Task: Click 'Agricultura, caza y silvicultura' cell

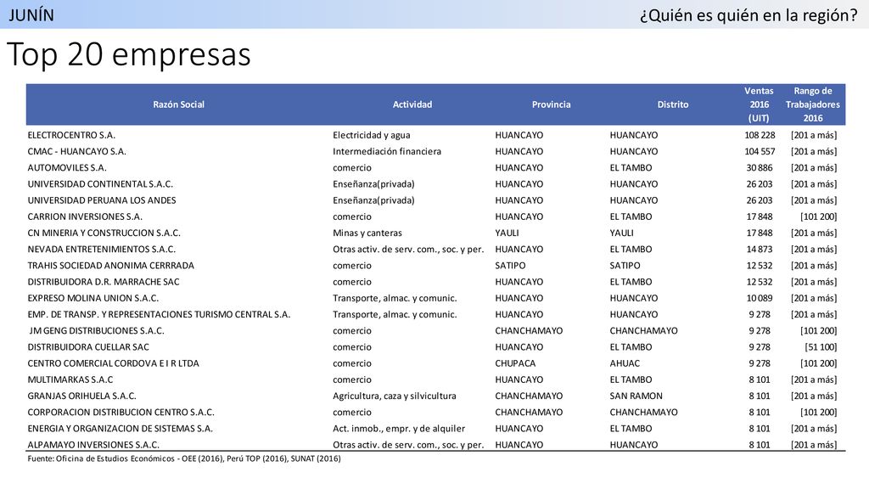Action: (395, 396)
